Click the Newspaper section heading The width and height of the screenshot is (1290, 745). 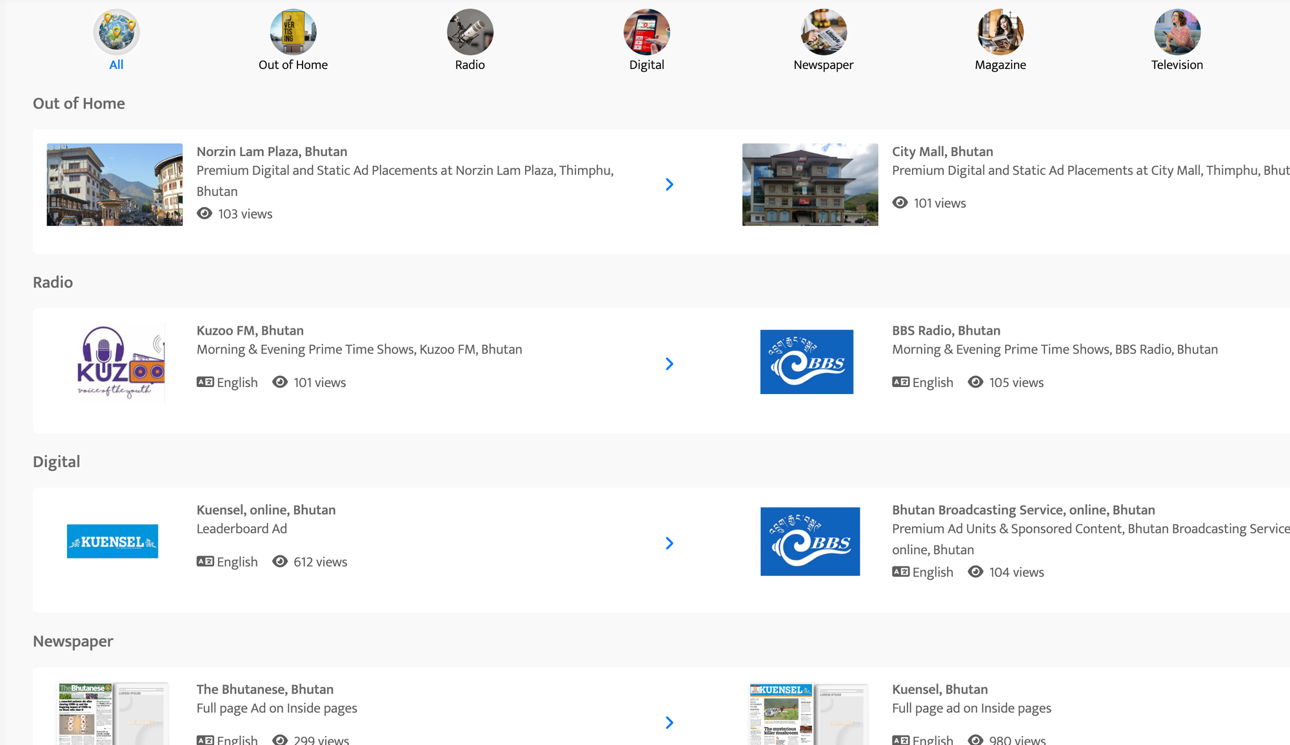[x=73, y=641]
